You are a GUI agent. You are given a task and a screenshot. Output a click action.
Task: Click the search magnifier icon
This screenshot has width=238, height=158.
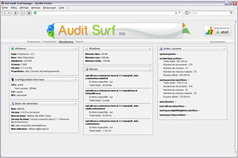(231, 13)
